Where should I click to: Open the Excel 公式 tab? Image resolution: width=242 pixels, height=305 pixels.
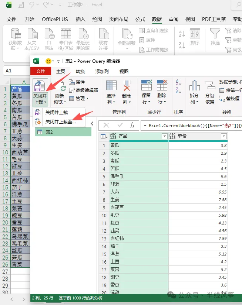click(140, 19)
